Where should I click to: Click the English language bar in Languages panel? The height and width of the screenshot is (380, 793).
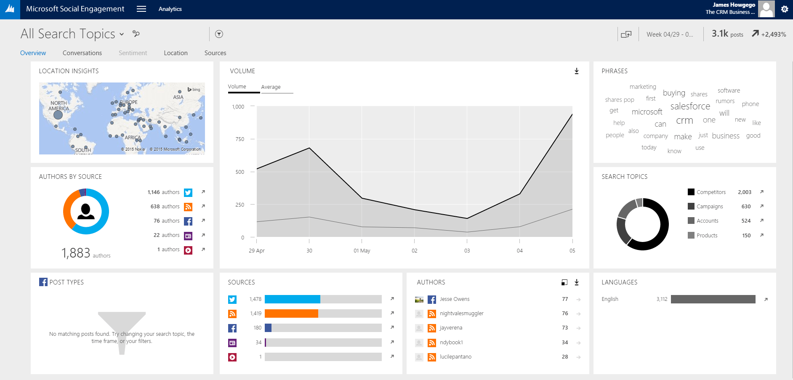click(x=713, y=299)
